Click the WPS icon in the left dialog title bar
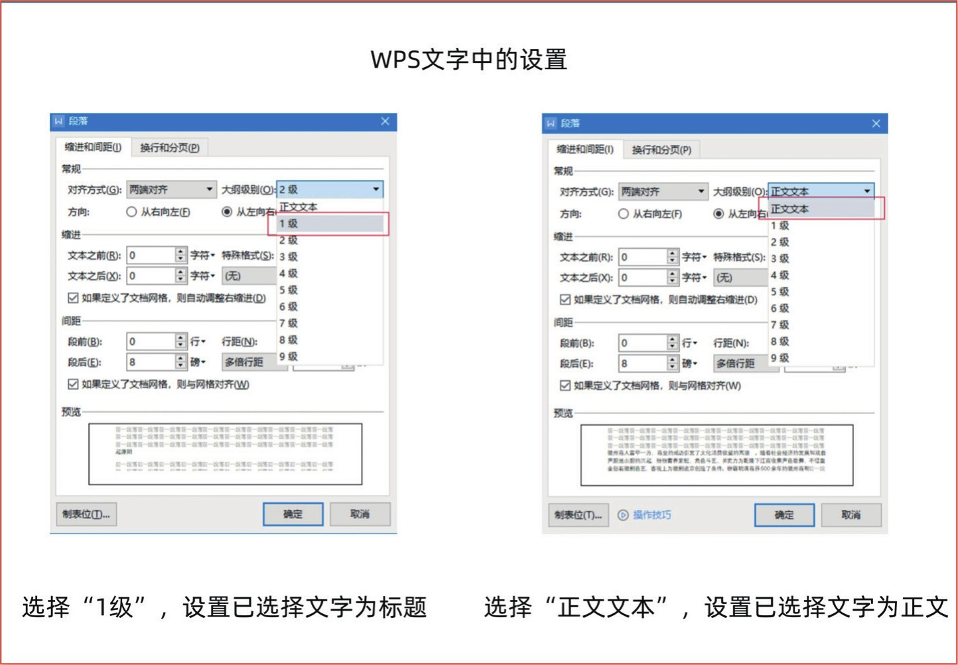The height and width of the screenshot is (665, 958). coord(59,121)
